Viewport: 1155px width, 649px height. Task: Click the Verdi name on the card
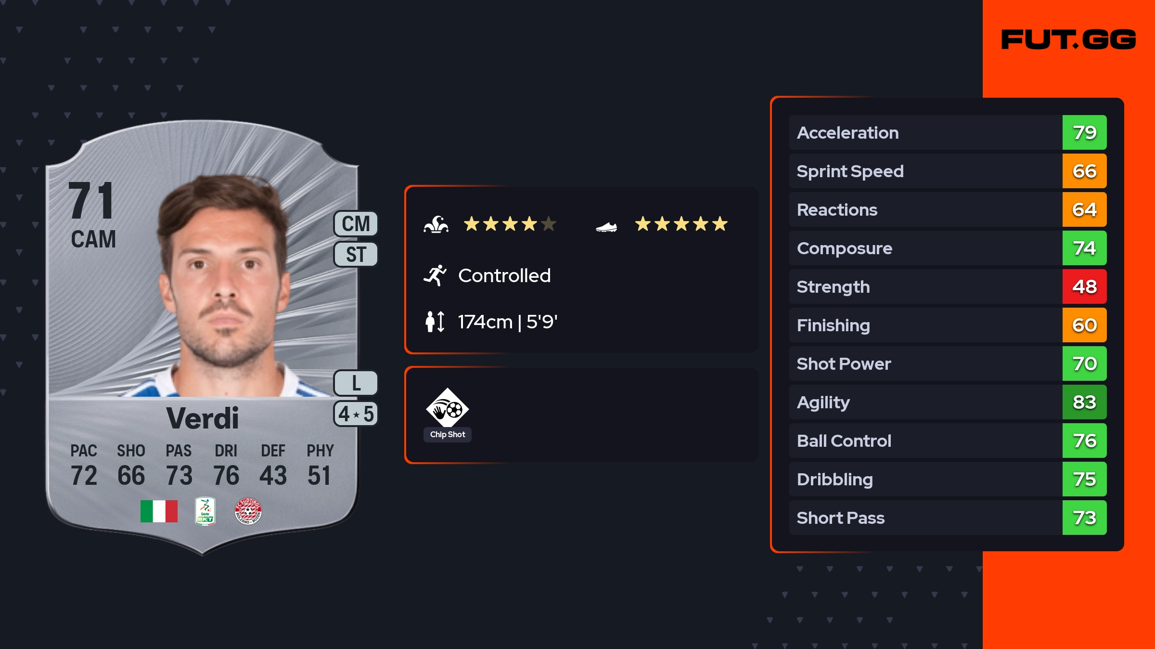(202, 418)
